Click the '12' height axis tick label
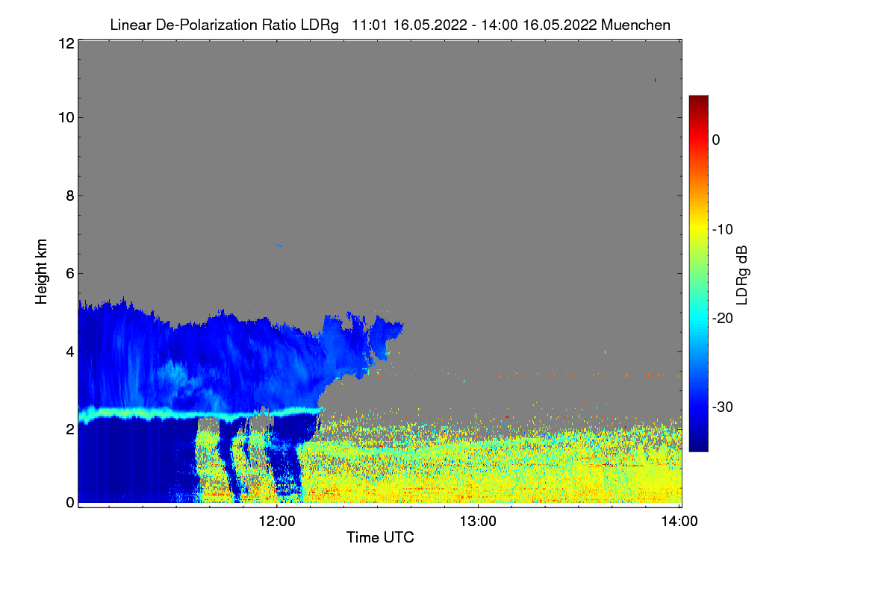 (x=66, y=43)
